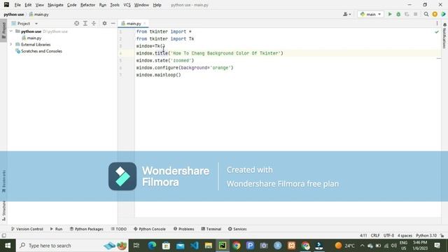Change the CRLF line separator setting
448x252 pixels.
click(x=375, y=235)
